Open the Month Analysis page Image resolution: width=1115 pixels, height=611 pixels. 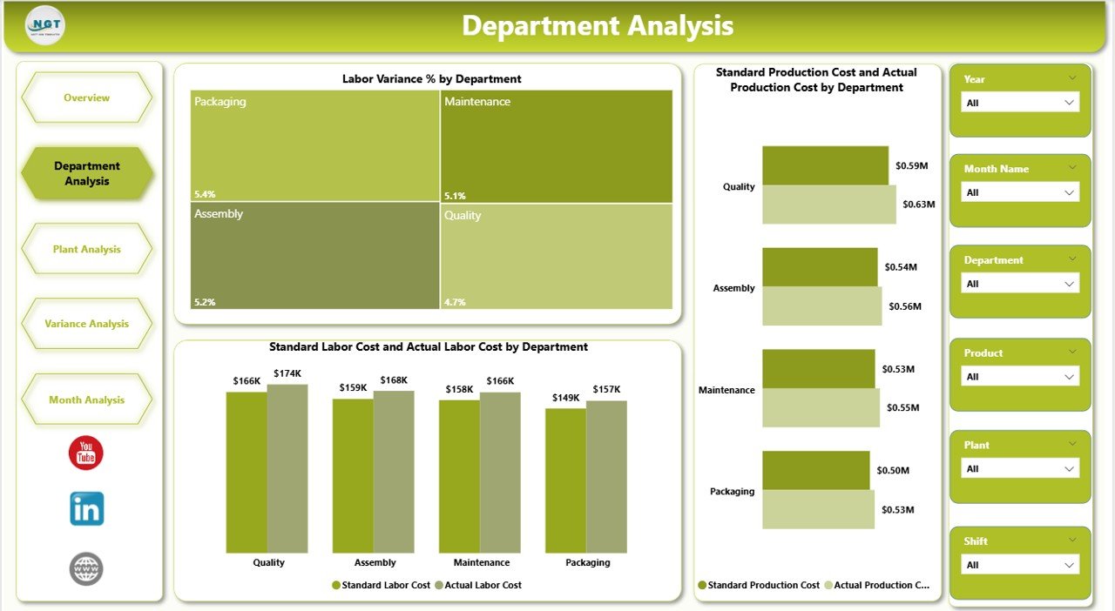pyautogui.click(x=86, y=399)
